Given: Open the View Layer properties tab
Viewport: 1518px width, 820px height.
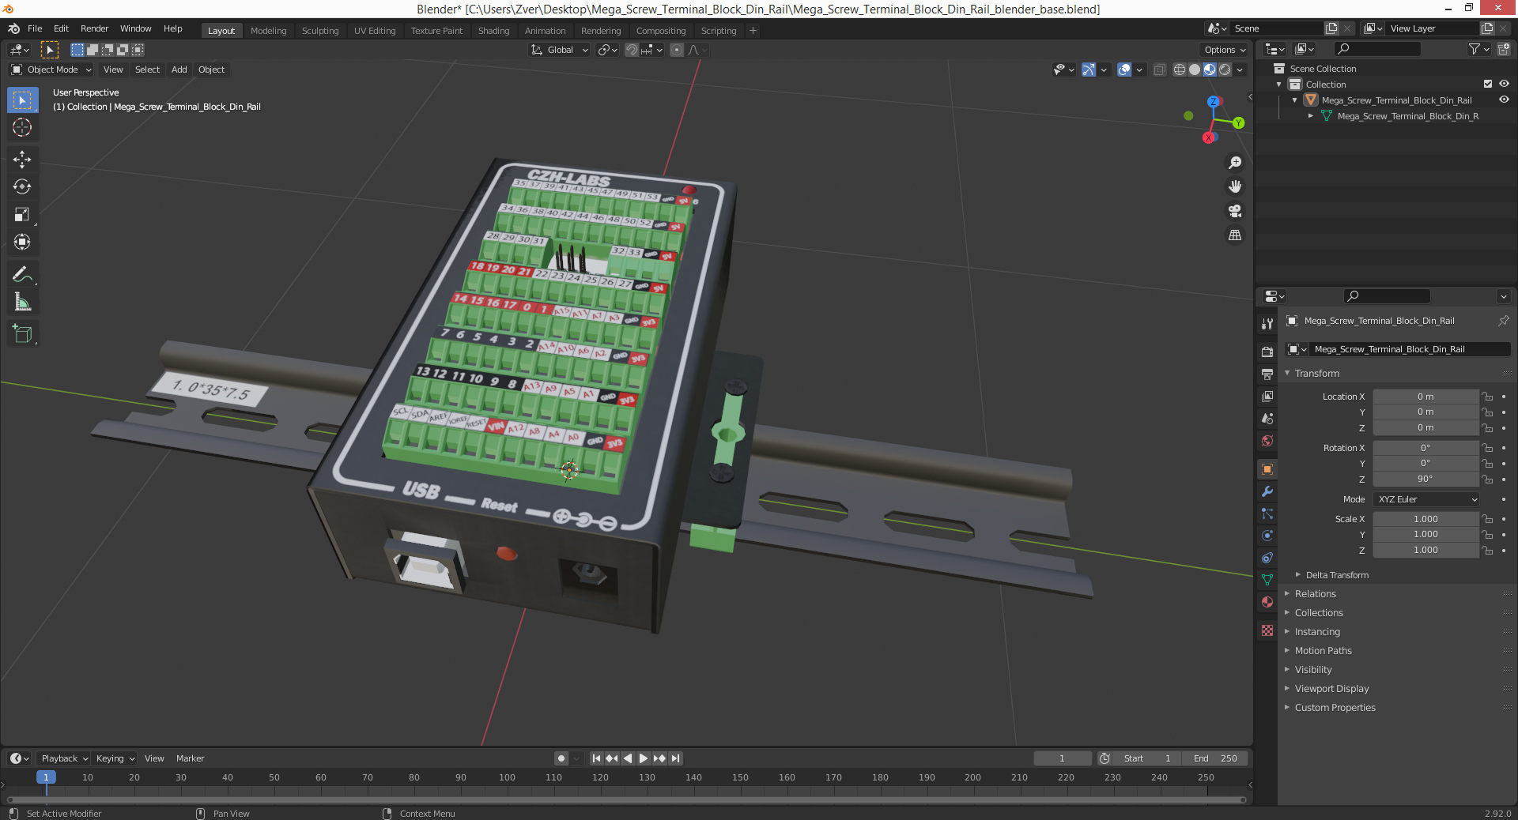Looking at the screenshot, I should pyautogui.click(x=1267, y=396).
